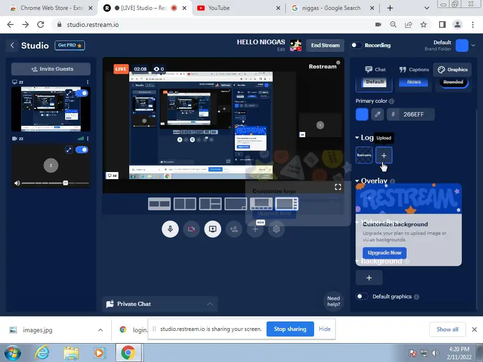
Task: Click Stop sharing button
Action: pos(290,329)
